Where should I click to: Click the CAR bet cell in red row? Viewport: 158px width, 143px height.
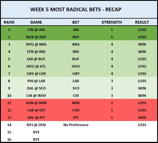point(76,110)
